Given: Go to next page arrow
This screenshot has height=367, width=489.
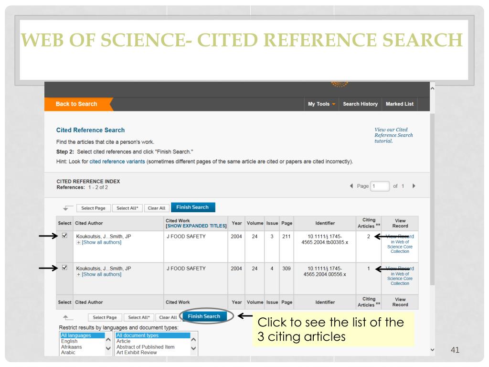Looking at the screenshot, I should tap(414, 186).
